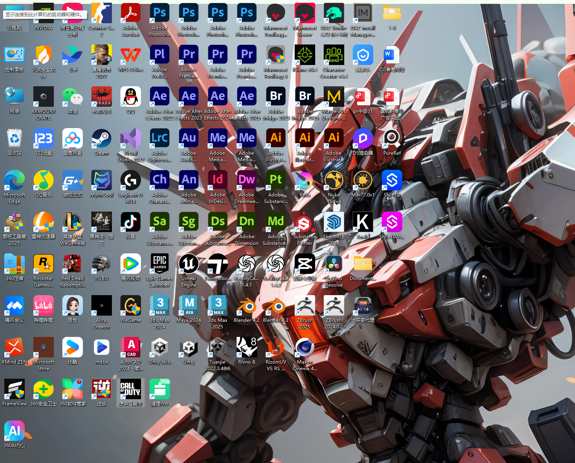Select the Microsoft Edge icon
575x463 pixels.
pyautogui.click(x=14, y=187)
